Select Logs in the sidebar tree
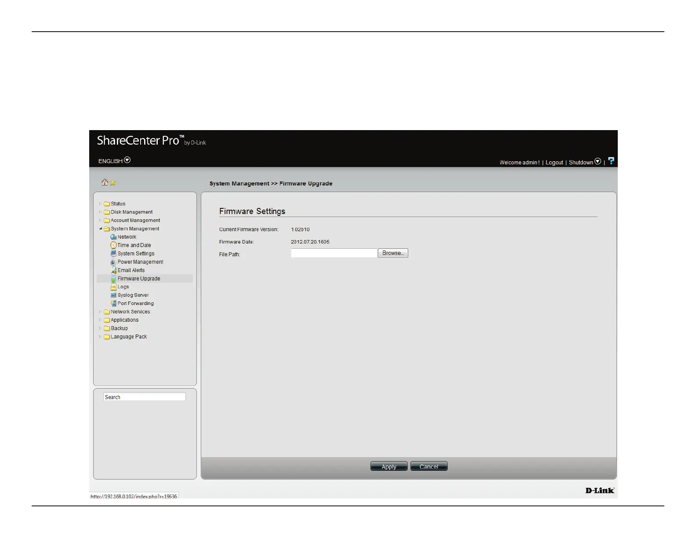Viewport: 696px width, 538px height. (x=123, y=287)
